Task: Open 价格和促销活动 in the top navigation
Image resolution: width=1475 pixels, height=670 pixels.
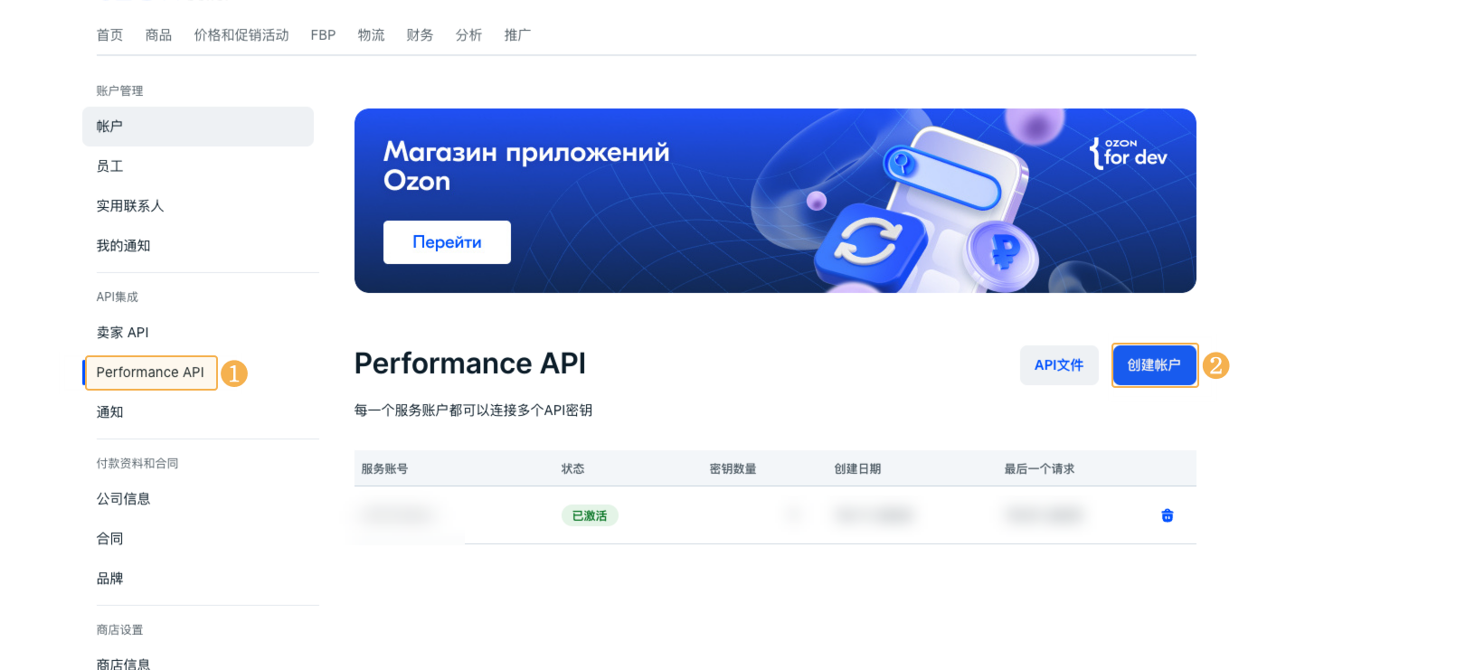Action: pos(241,35)
